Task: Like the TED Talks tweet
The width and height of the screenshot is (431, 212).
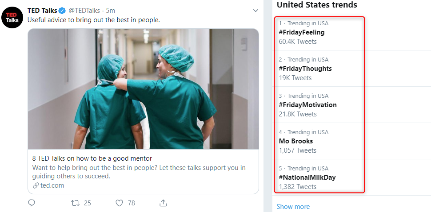Action: 119,203
